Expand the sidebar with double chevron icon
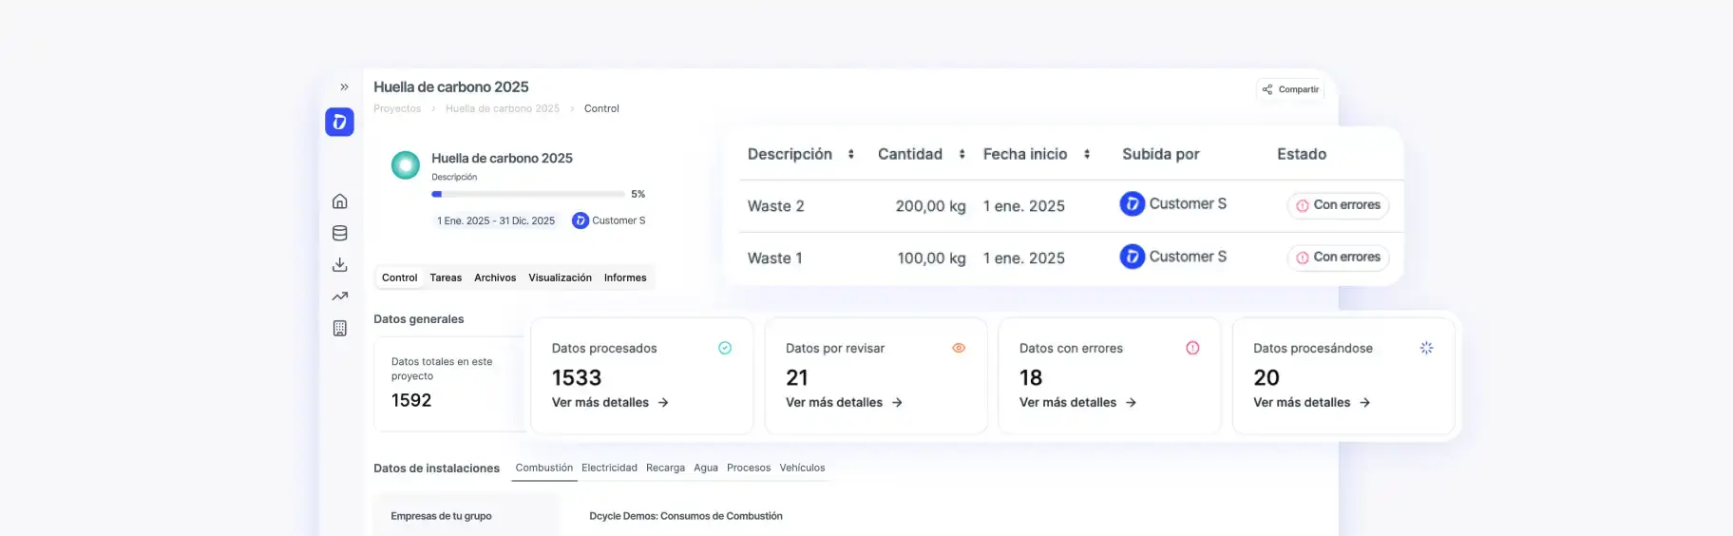 [x=344, y=86]
